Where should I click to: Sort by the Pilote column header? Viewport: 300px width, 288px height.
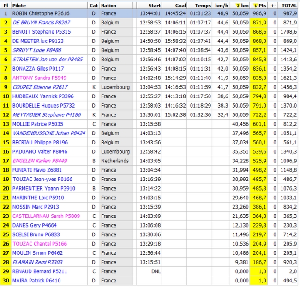19,5
